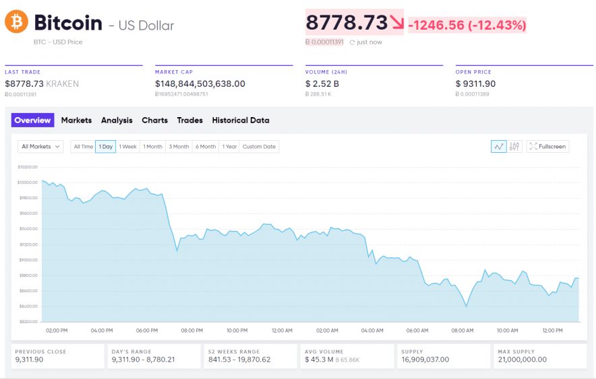The height and width of the screenshot is (379, 596).
Task: Open the Markets tab
Action: (76, 120)
